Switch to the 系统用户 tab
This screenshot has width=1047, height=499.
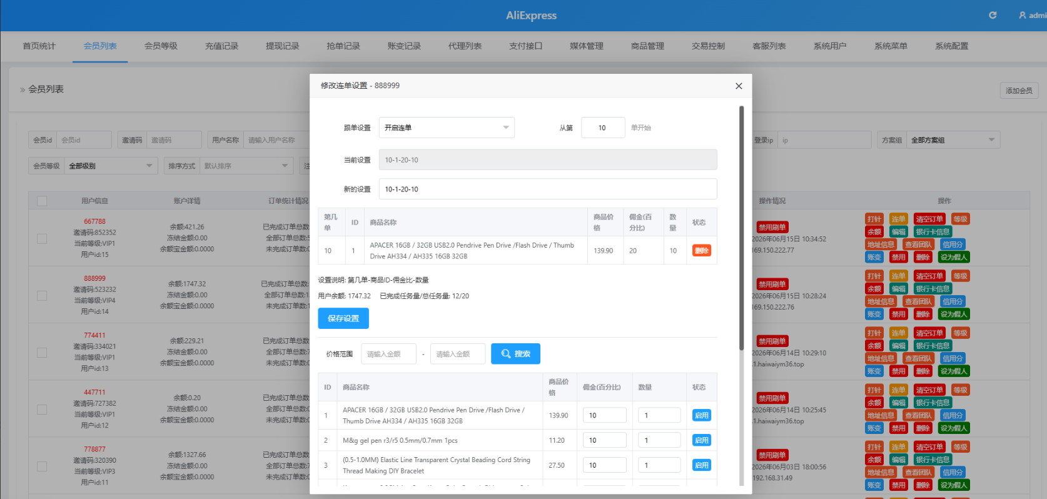830,46
